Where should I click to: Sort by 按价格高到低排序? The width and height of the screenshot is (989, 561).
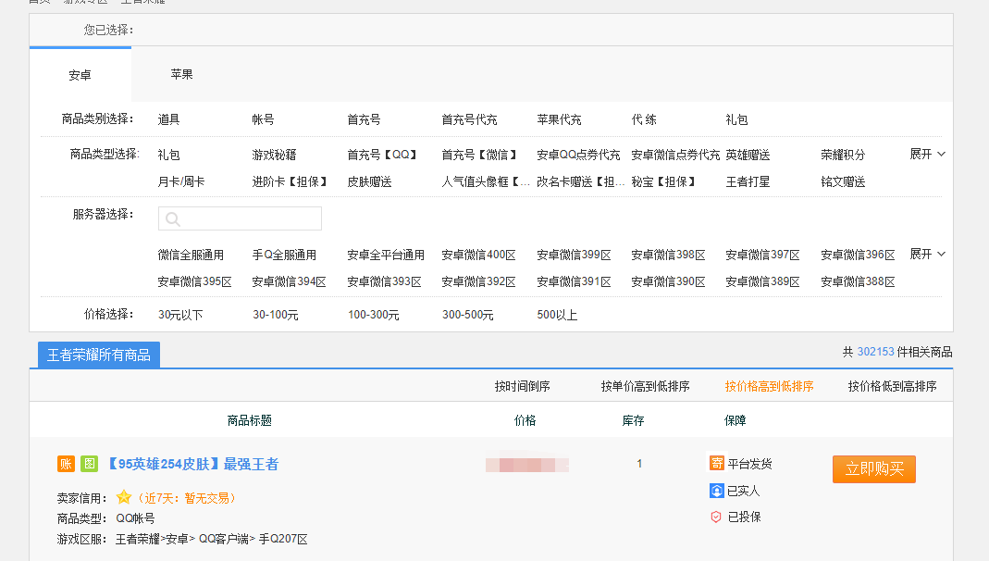[769, 386]
